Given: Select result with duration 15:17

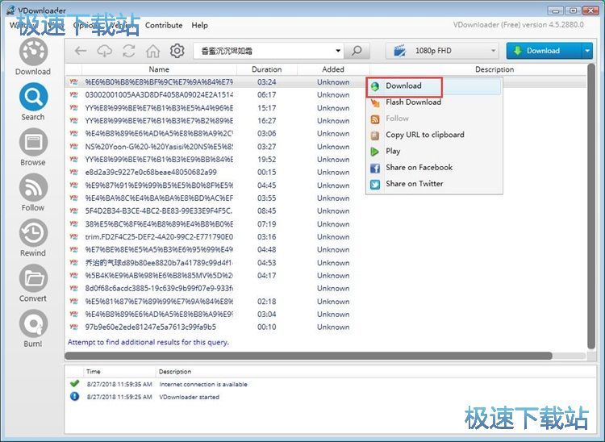Looking at the screenshot, I should pos(267,108).
